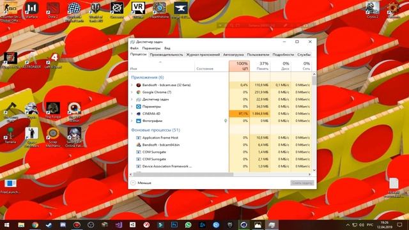This screenshot has height=230, width=409.
Task: Open WhatsApp from the taskbar
Action: pos(188,225)
